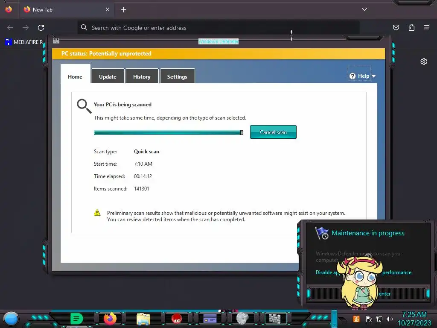
Task: Open the Help question mark button
Action: point(353,76)
